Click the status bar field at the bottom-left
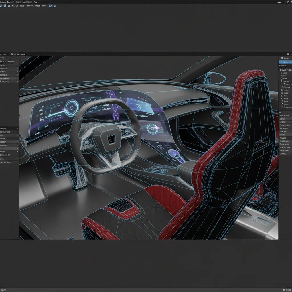The width and height of the screenshot is (292, 292). click(x=3, y=289)
